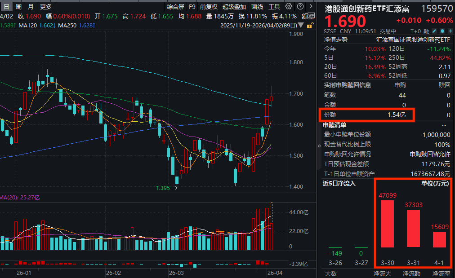Select the 画线 drawing tool
This screenshot has height=278, width=455.
[x=258, y=6]
